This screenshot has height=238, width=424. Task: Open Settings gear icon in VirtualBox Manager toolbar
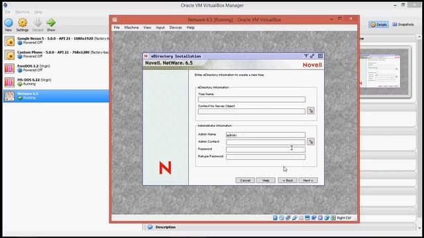point(23,22)
